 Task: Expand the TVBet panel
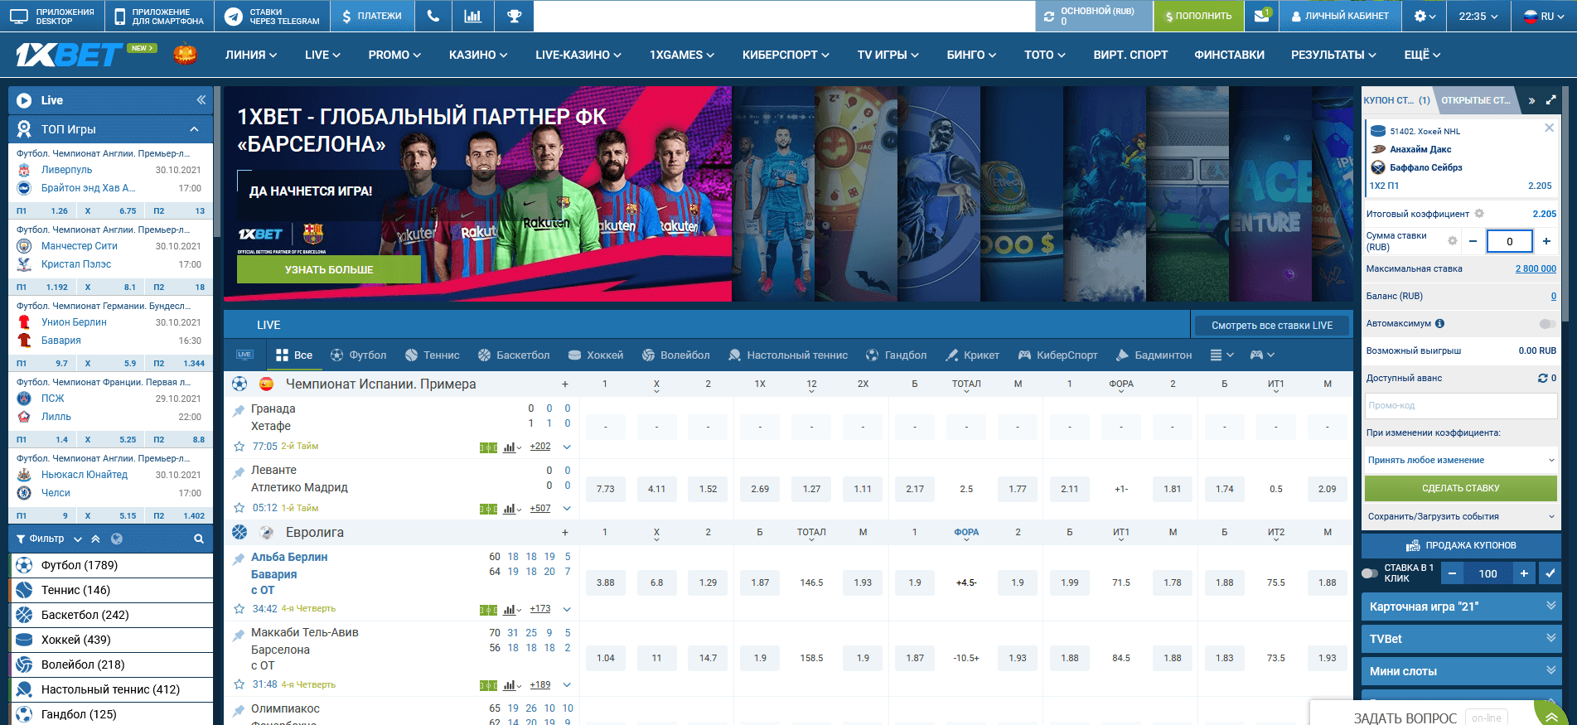coord(1462,639)
